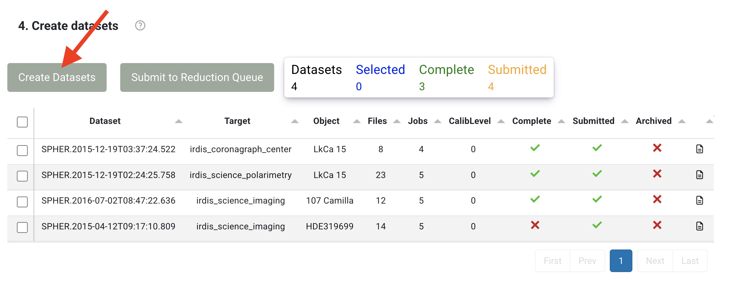Sort by Archived column arrow

tap(682, 121)
